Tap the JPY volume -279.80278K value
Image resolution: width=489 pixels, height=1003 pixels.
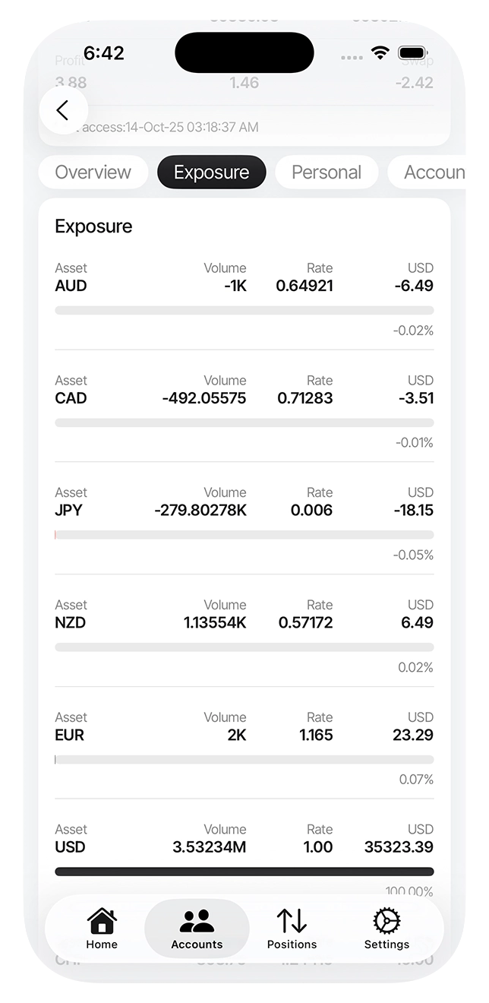pos(200,511)
